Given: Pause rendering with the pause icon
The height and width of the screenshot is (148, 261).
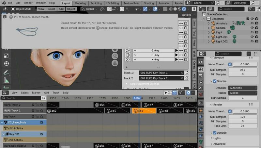Looking at the screenshot, I should point(194,9).
